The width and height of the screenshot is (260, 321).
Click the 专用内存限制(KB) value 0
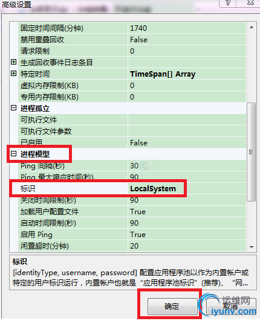click(x=187, y=97)
